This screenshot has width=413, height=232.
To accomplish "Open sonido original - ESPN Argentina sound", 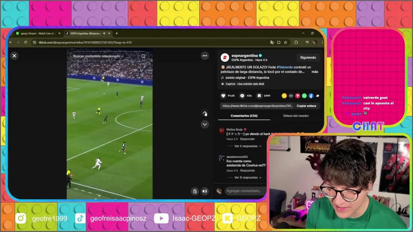I will (247, 78).
